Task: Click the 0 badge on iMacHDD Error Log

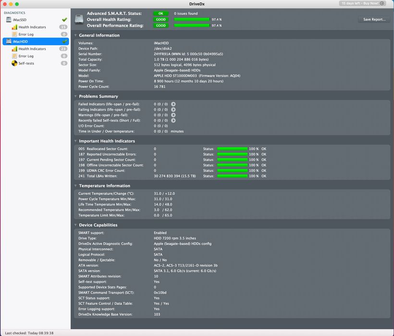Action: (64, 56)
